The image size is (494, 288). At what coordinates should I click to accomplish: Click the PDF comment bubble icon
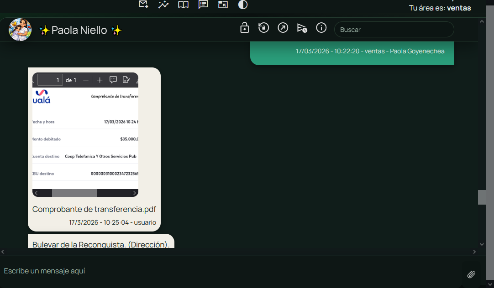tap(113, 80)
